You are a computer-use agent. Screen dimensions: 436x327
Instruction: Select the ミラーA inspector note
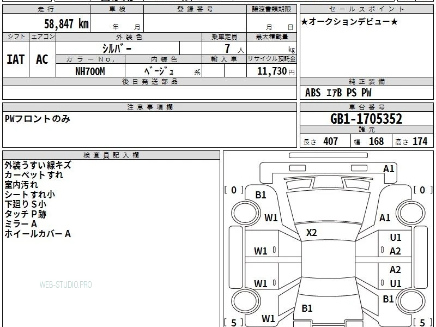pos(21,224)
